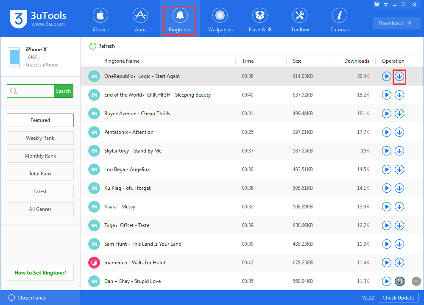The height and width of the screenshot is (305, 424).
Task: Select the Monthly Rank category
Action: coord(40,156)
